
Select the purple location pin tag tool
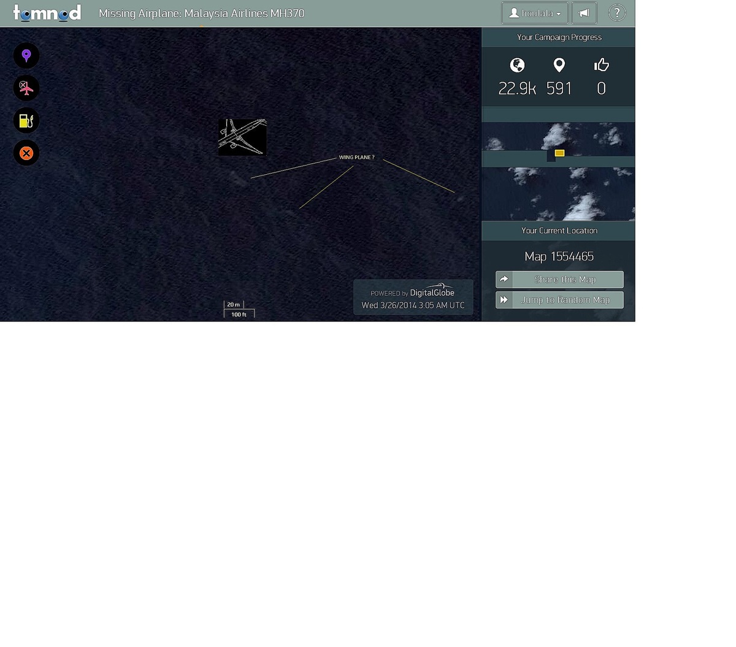click(x=26, y=56)
